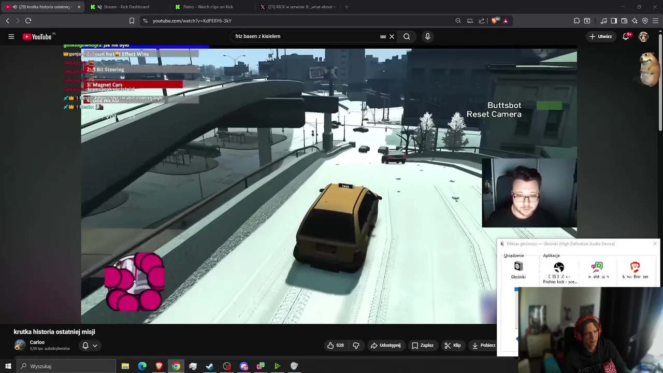Dislike the video with thumbs down

point(356,346)
